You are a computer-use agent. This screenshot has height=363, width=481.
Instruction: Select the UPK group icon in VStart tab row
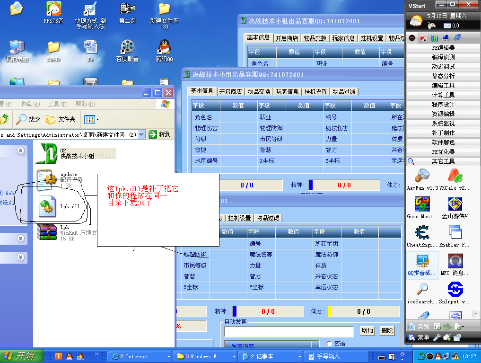click(x=412, y=38)
